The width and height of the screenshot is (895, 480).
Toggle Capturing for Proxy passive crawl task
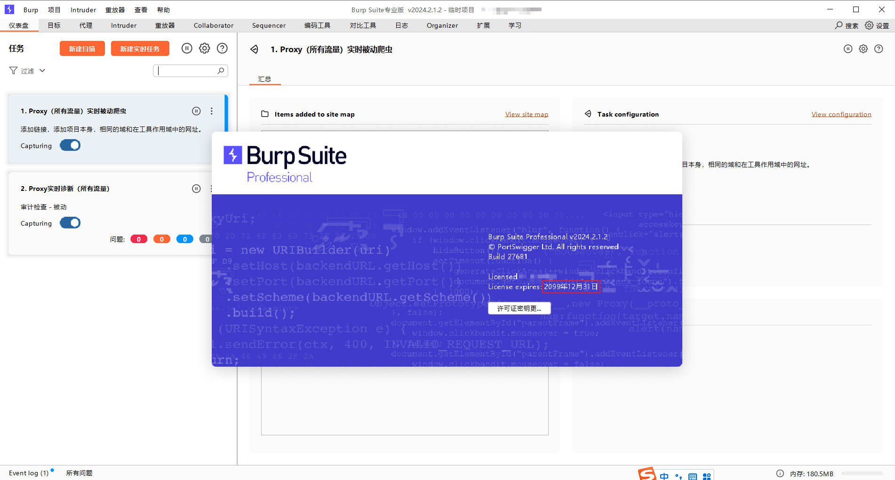(x=70, y=145)
